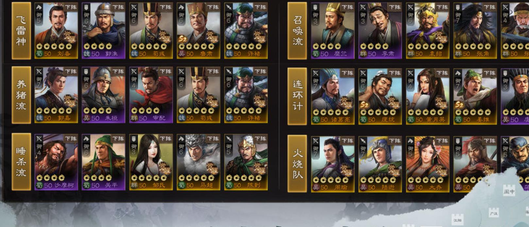
Task: Click spear troop icon on 陆逊 card
Action: (x=363, y=141)
